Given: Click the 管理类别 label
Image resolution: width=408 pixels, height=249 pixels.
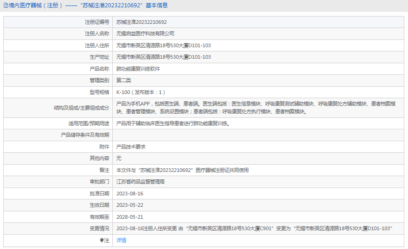Looking at the screenshot, I should point(99,80).
